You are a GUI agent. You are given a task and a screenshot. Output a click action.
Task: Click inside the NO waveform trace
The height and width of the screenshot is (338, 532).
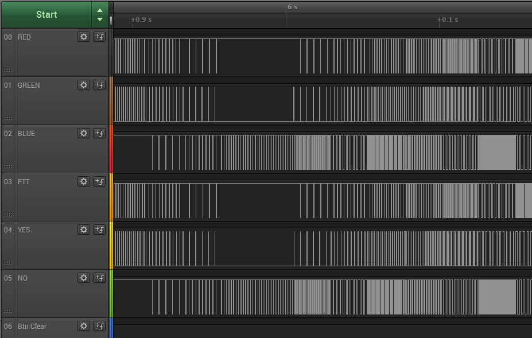tap(323, 297)
